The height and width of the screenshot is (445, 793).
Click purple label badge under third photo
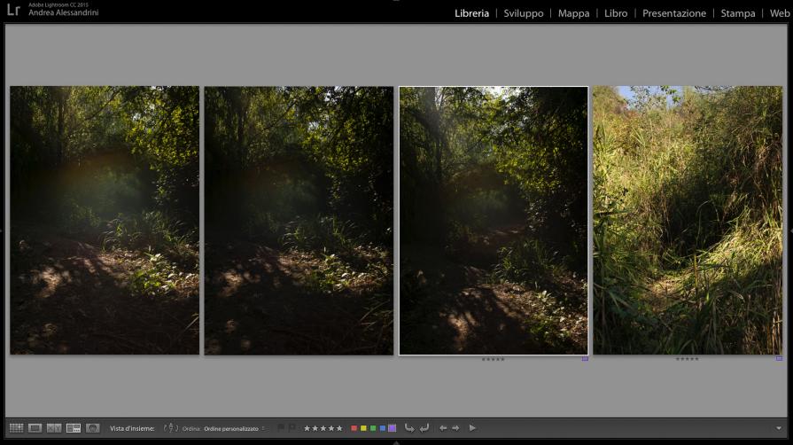(x=585, y=358)
